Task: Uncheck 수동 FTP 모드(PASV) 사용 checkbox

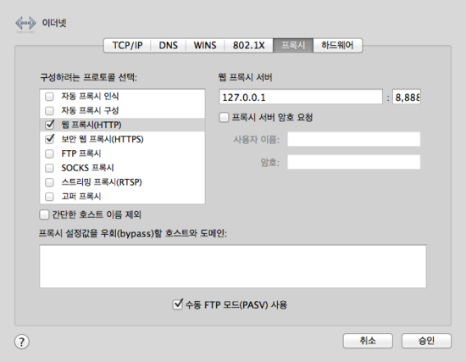Action: tap(177, 304)
